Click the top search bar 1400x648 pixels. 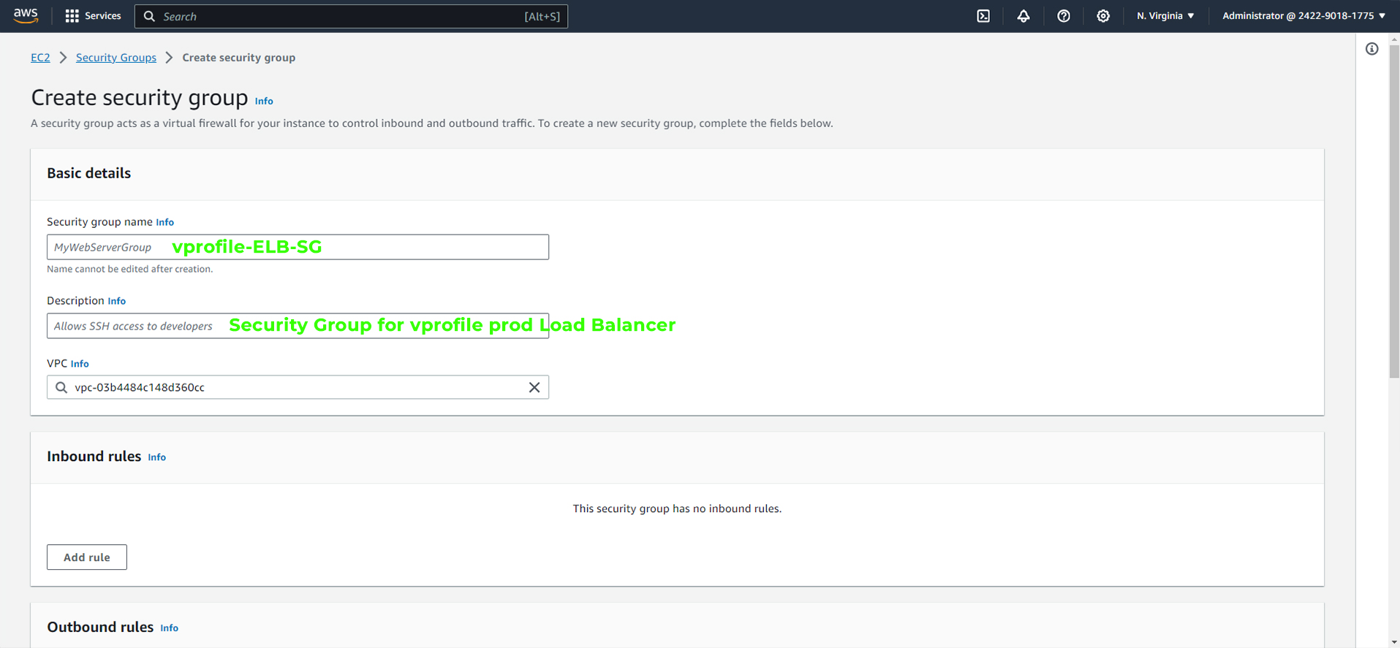tap(351, 16)
